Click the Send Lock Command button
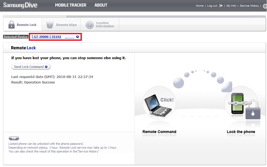Image resolution: width=267 pixels, height=167 pixels. click(x=31, y=67)
